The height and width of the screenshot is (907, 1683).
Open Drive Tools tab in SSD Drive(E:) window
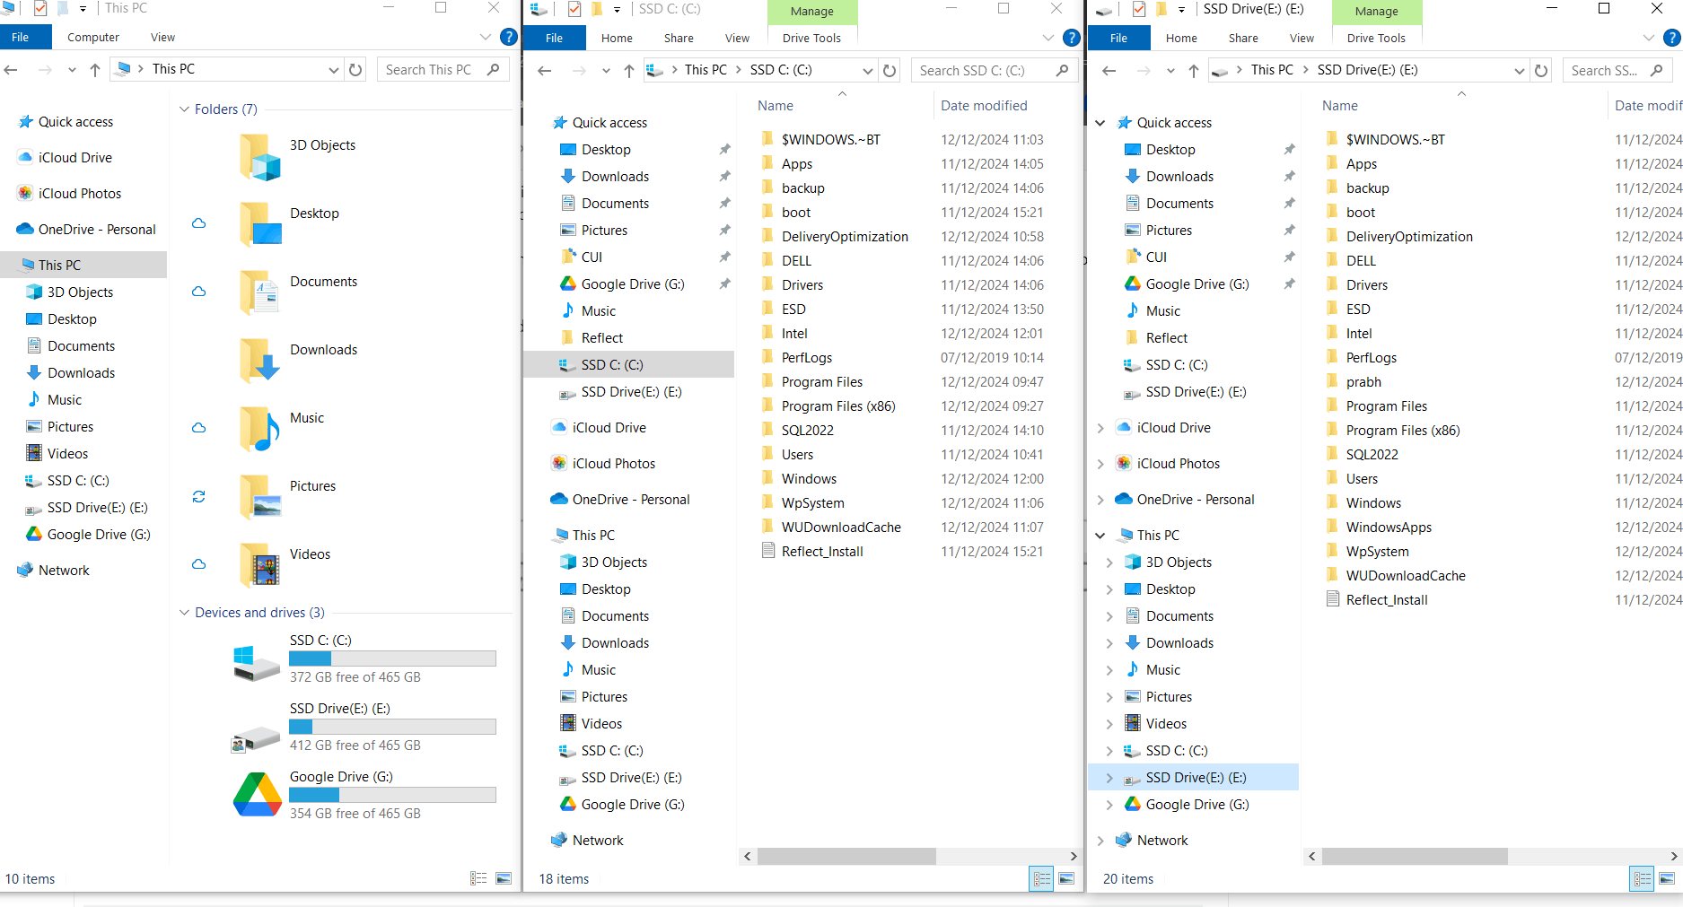pyautogui.click(x=1376, y=38)
